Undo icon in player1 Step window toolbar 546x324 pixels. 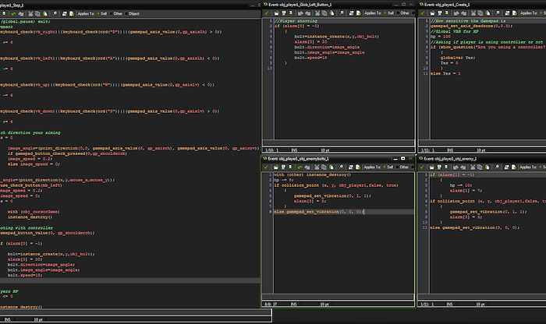coord(13,13)
